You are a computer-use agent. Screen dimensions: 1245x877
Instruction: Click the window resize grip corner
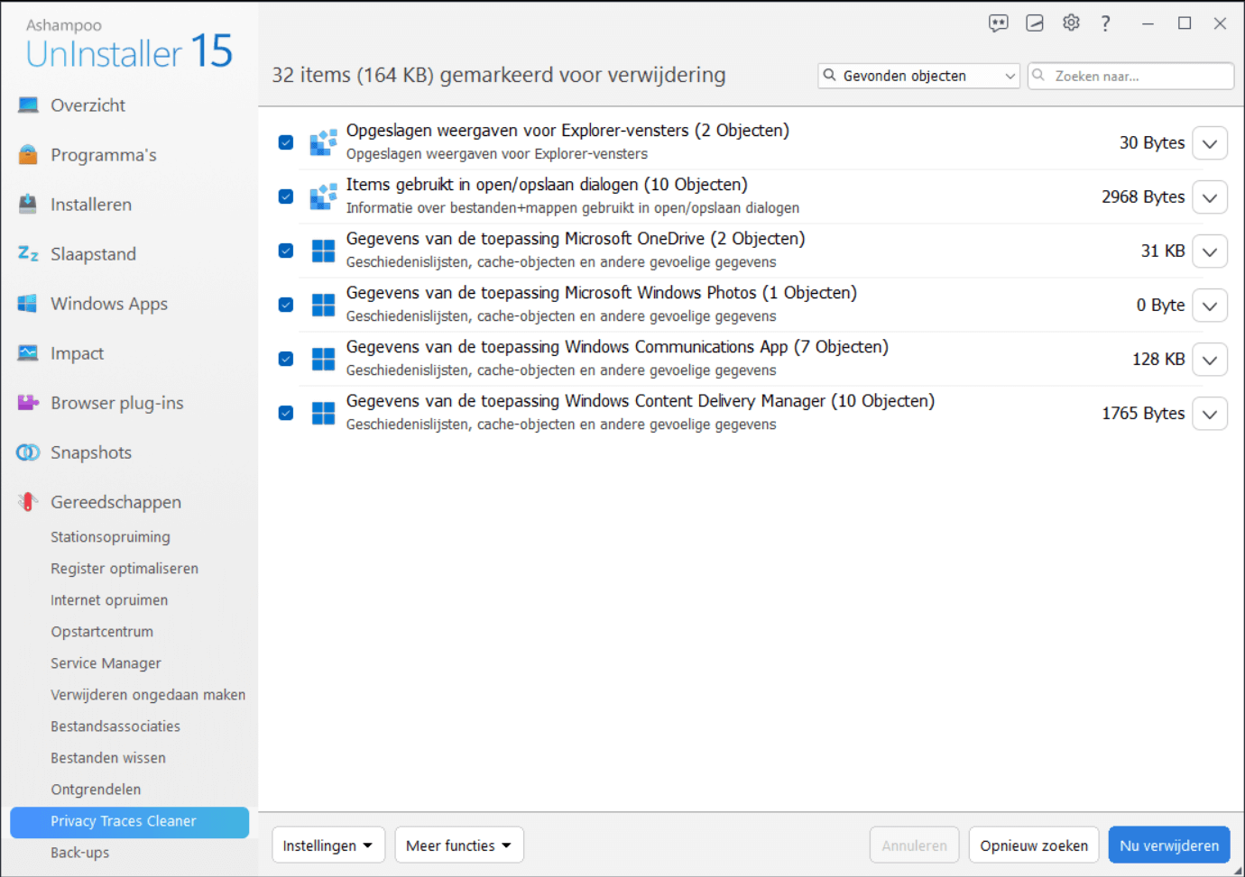(1238, 870)
